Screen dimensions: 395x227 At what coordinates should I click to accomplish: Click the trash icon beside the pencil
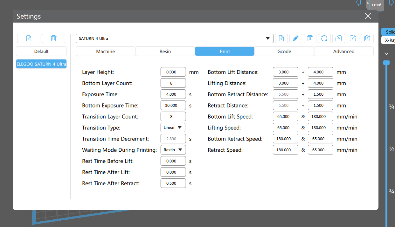pyautogui.click(x=310, y=38)
